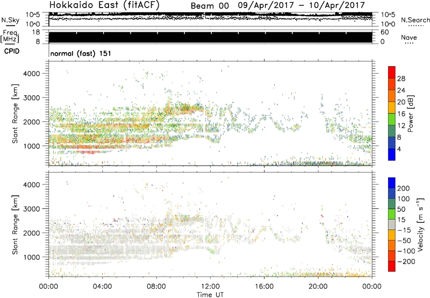Screen dimensions: 430x298
Task: Click the '4' label on the Power color bar
Action: tap(399, 149)
